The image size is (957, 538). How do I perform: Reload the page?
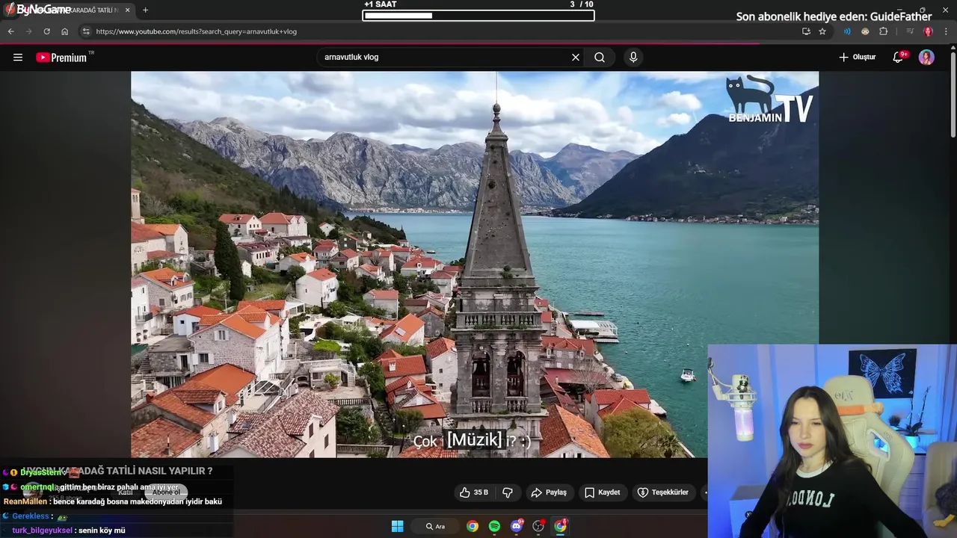coord(46,31)
